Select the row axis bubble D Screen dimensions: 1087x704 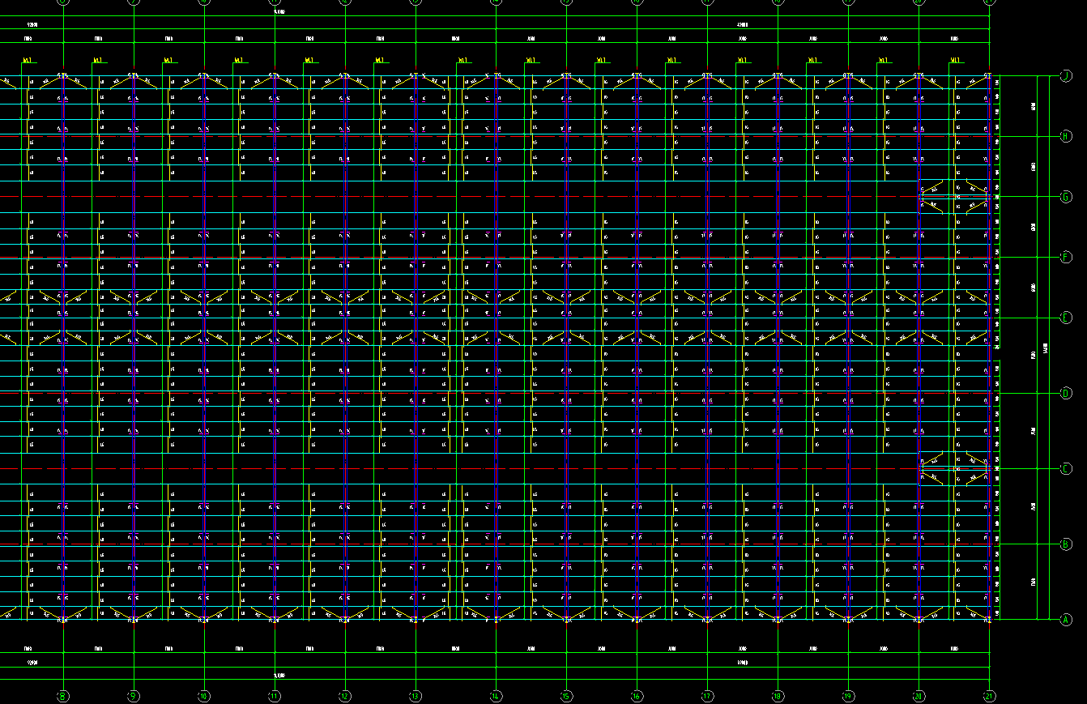pos(1066,394)
